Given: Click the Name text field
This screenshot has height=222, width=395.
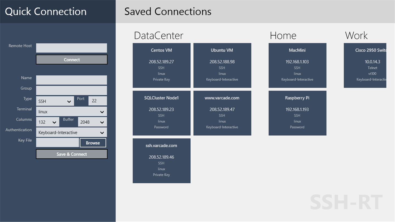Looking at the screenshot, I should click(71, 80).
